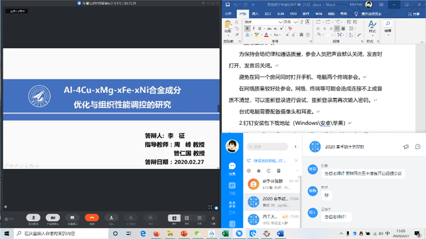The width and height of the screenshot is (426, 239).
Task: Click invite participants button in meeting toolbar
Action: pyautogui.click(x=111, y=218)
